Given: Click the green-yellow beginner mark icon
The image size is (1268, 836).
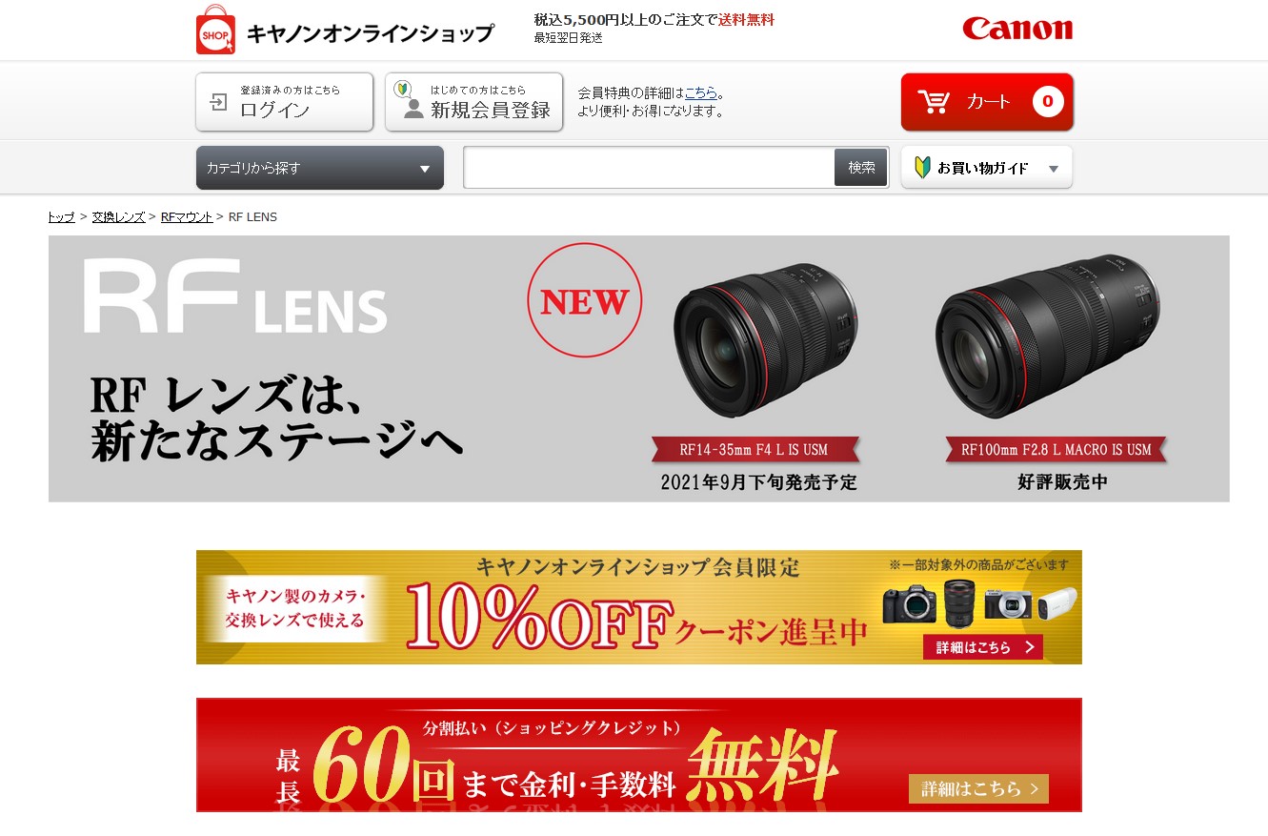Looking at the screenshot, I should pyautogui.click(x=921, y=168).
